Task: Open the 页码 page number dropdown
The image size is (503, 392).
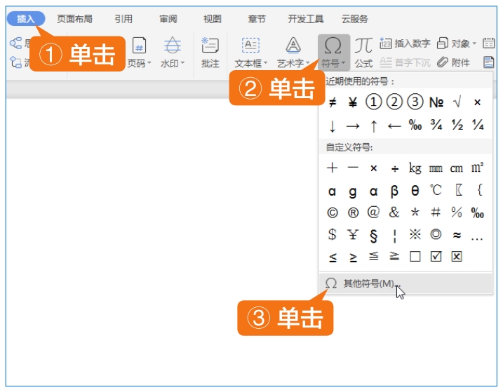Action: tap(139, 53)
